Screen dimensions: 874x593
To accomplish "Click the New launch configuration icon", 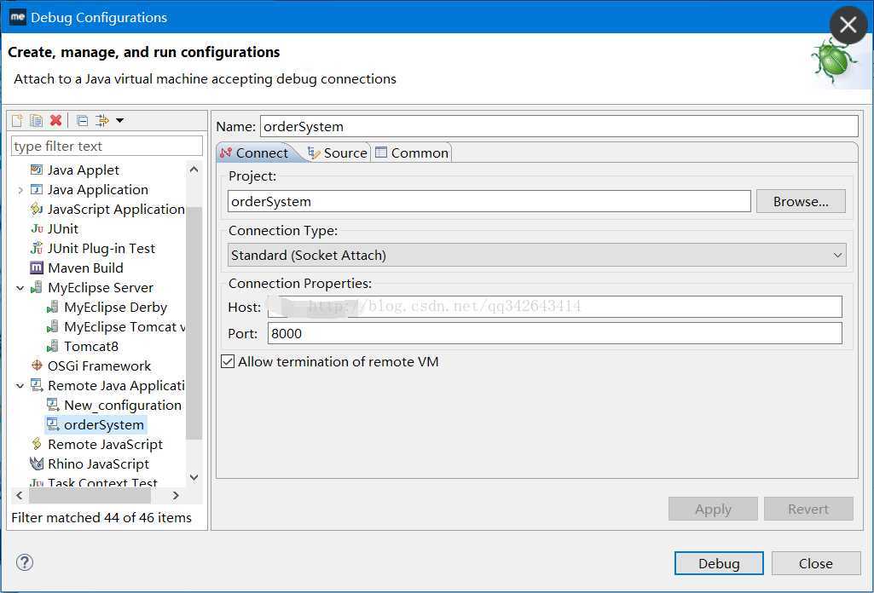I will [17, 120].
